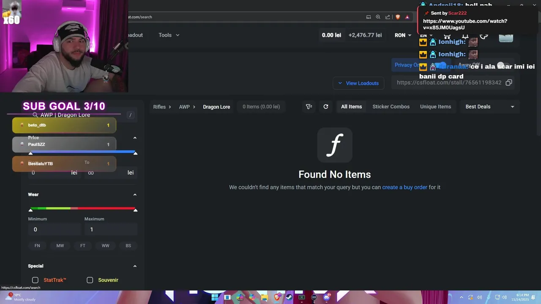Expand View Loadouts
The width and height of the screenshot is (541, 304).
tap(358, 83)
